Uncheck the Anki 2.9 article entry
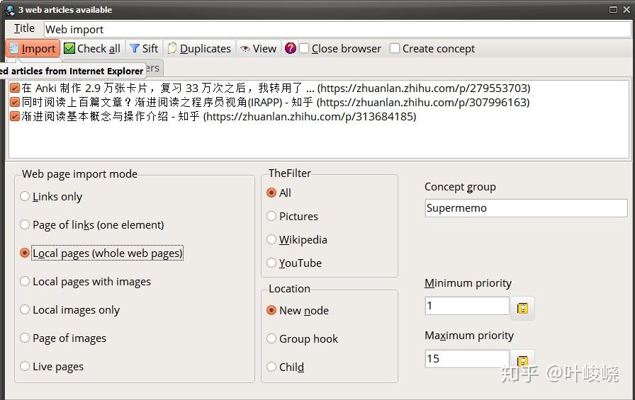This screenshot has height=400, width=635. point(15,88)
